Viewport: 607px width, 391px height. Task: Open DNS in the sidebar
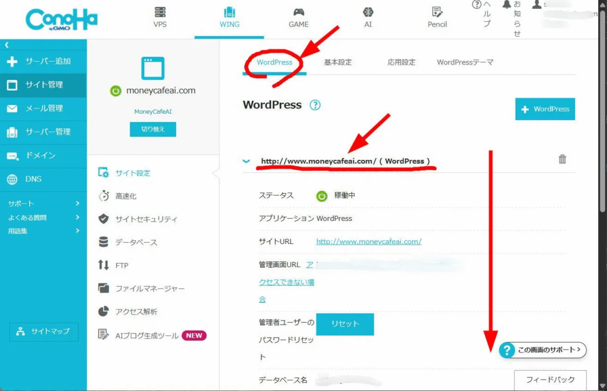click(43, 179)
